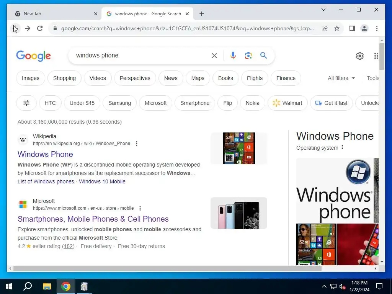Screen dimensions: 392x294
Task: Go back using the browser back arrow
Action: 15,28
